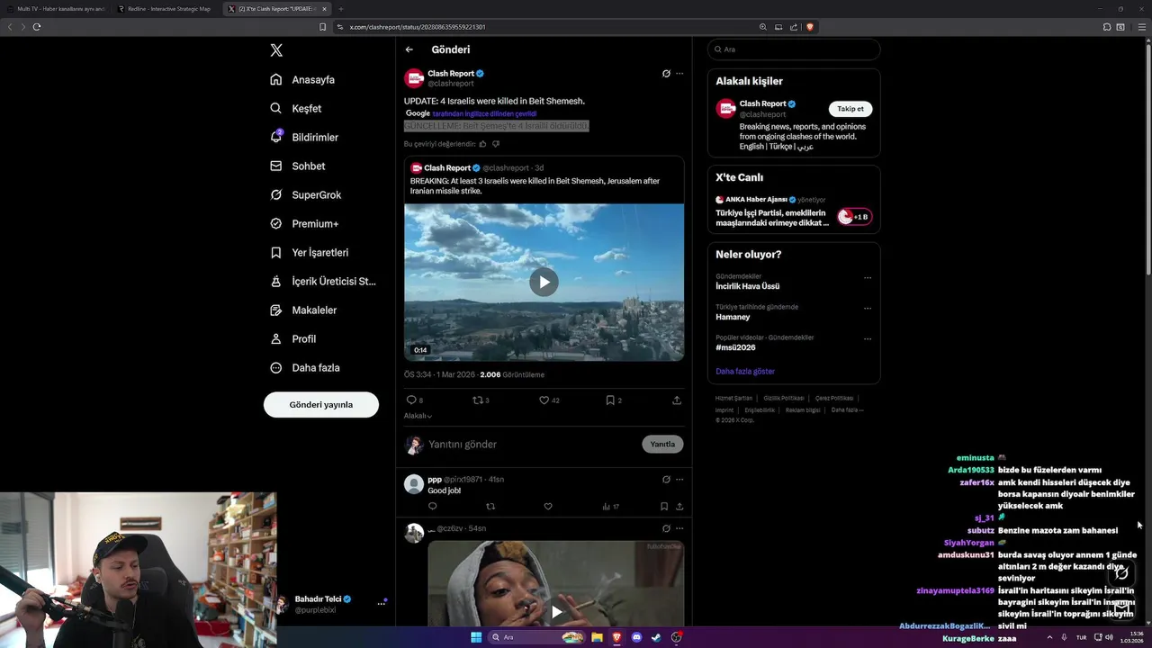
Task: Open SuperGrok from the sidebar
Action: tap(306, 194)
